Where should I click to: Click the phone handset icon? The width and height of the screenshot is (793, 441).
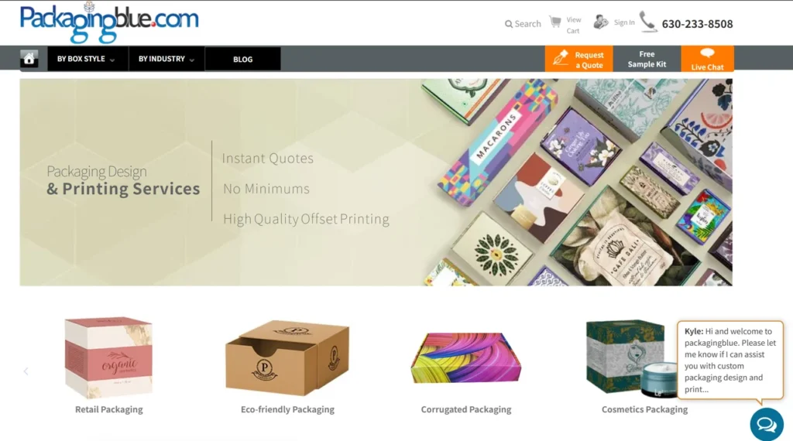[648, 22]
